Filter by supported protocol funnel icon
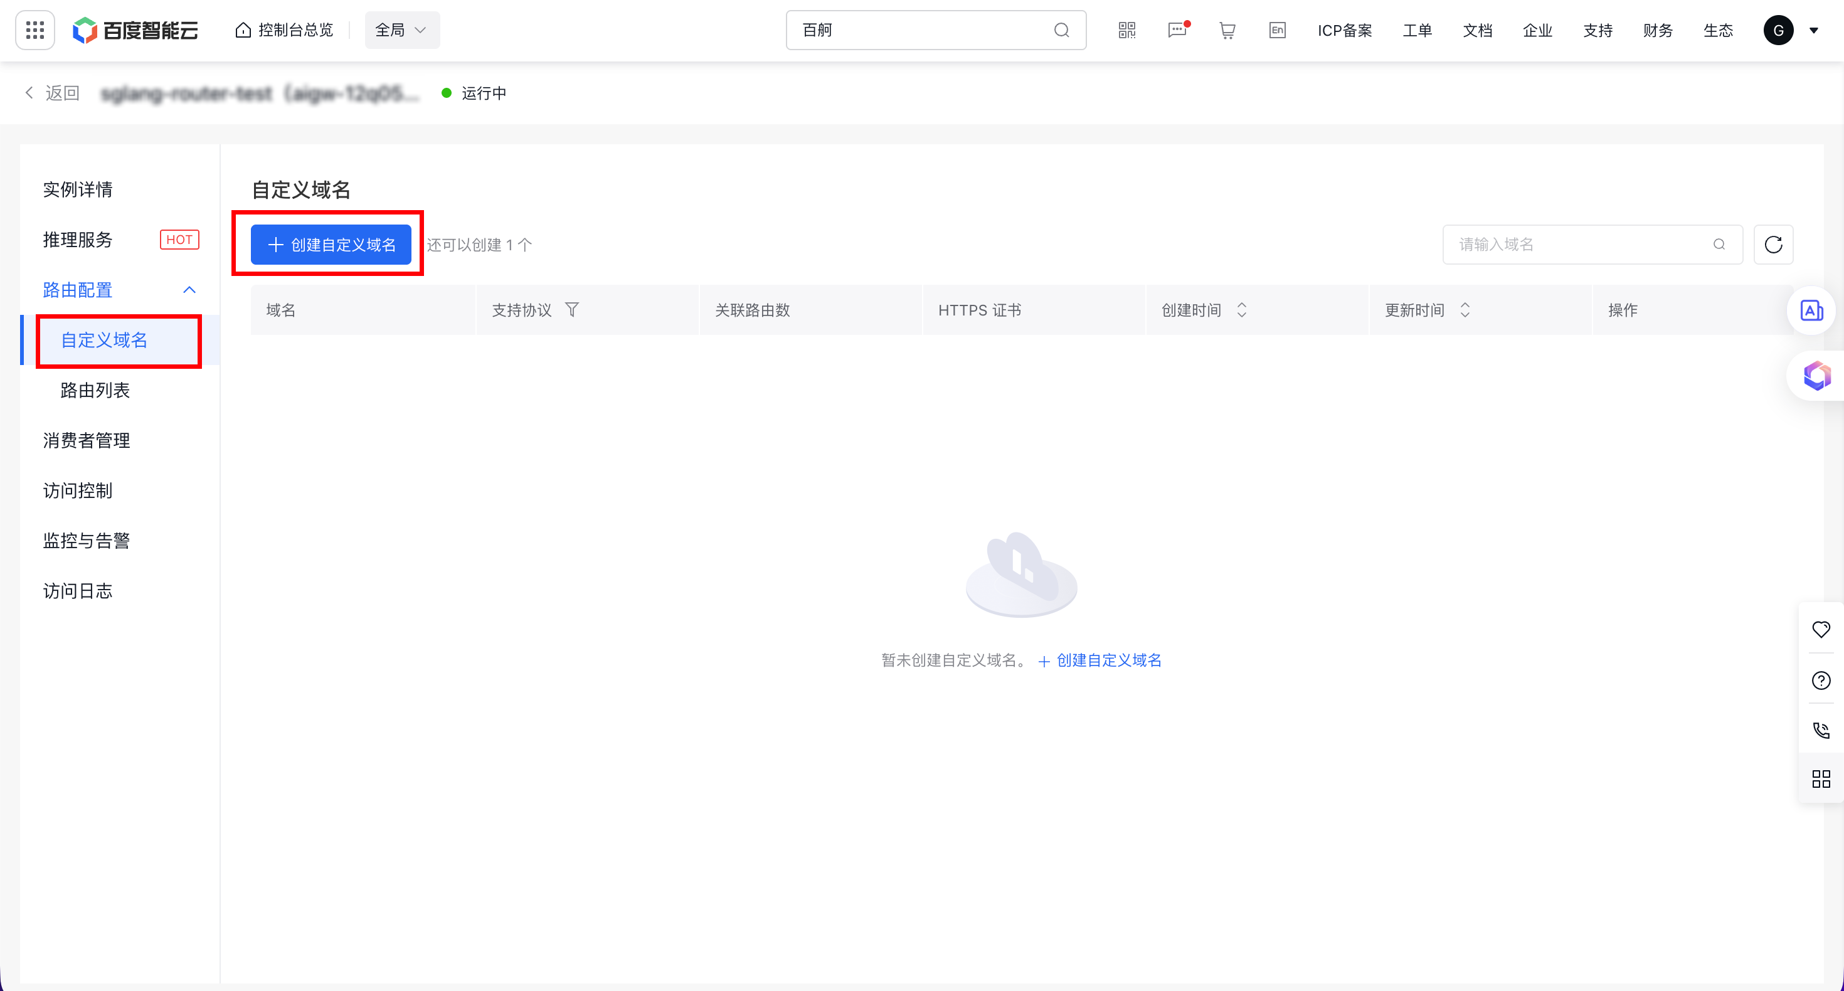This screenshot has width=1844, height=991. tap(572, 310)
